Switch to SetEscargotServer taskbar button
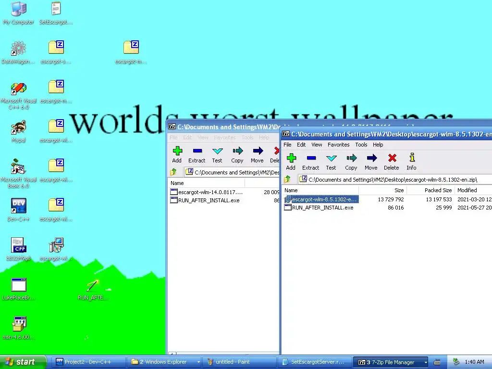This screenshot has width=492, height=369. click(315, 362)
